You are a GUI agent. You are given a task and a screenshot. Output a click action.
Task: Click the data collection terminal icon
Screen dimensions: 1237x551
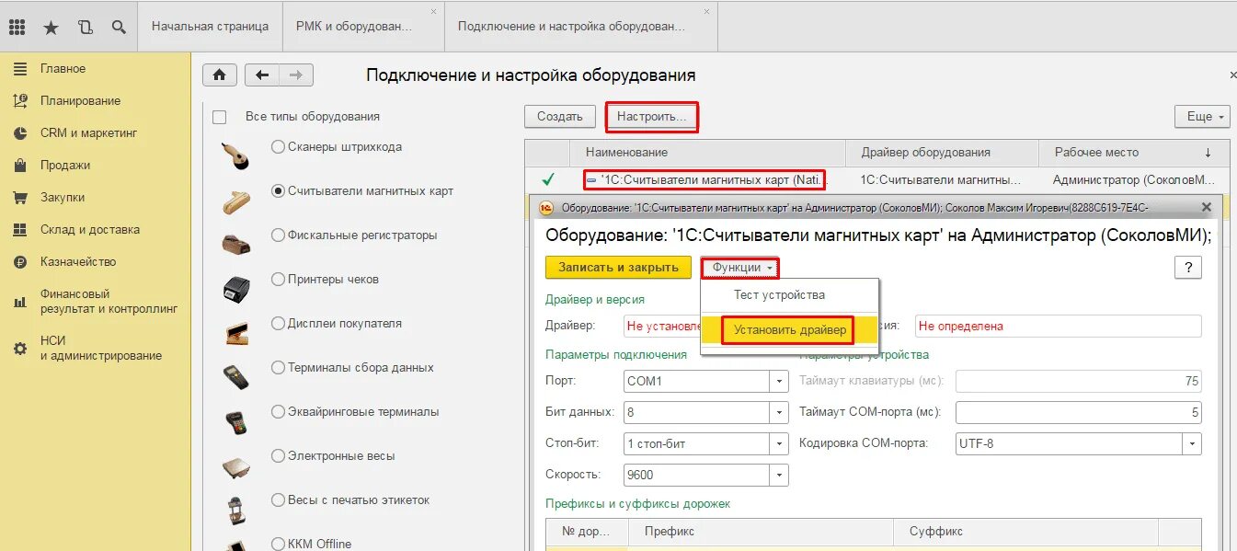click(x=236, y=377)
